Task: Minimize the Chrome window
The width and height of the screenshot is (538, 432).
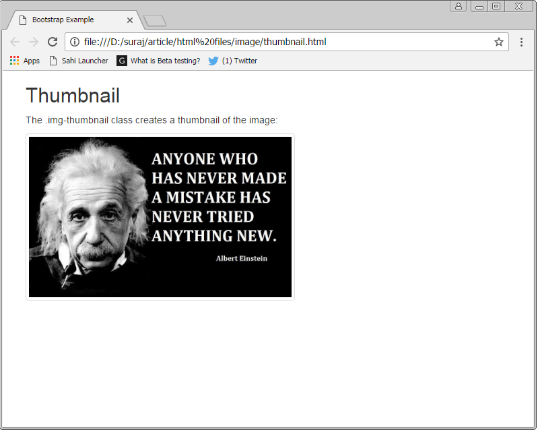Action: 479,6
